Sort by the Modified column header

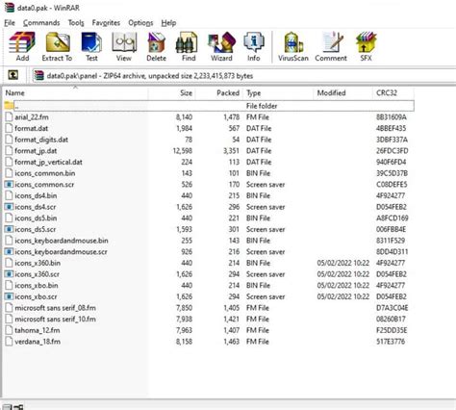[x=343, y=93]
